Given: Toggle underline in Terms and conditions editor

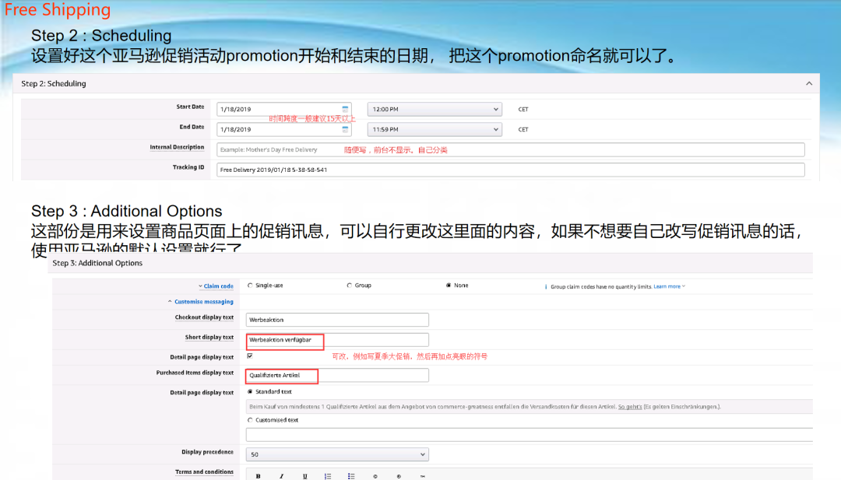Looking at the screenshot, I should click(304, 475).
